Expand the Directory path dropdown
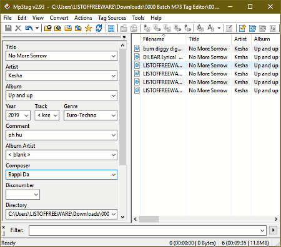The width and height of the screenshot is (281, 247). (x=114, y=214)
